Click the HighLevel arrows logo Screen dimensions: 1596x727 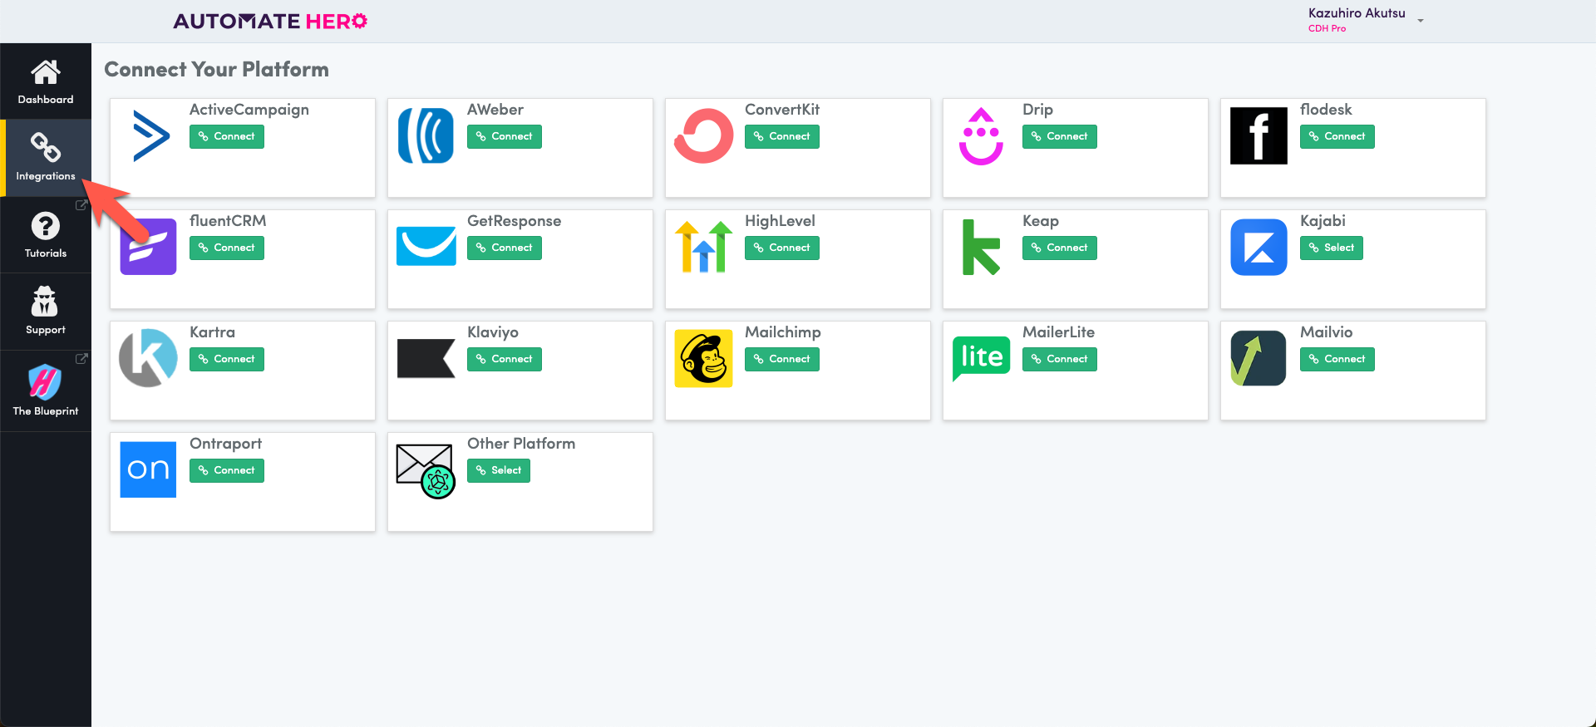(x=703, y=247)
